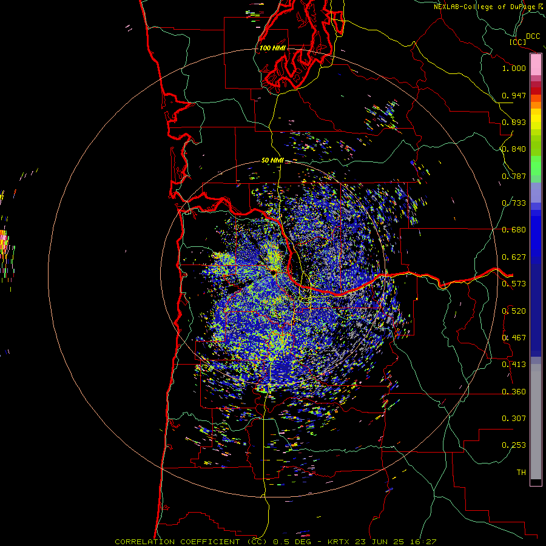Click the 100 NMI range ring label

[272, 48]
